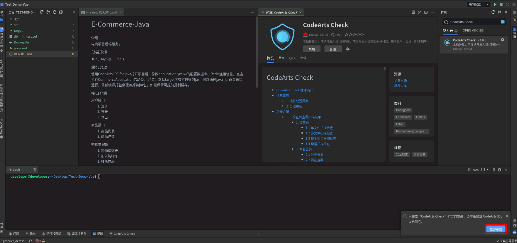
Task: Open terminal split dropdown arrow
Action: click(x=488, y=170)
